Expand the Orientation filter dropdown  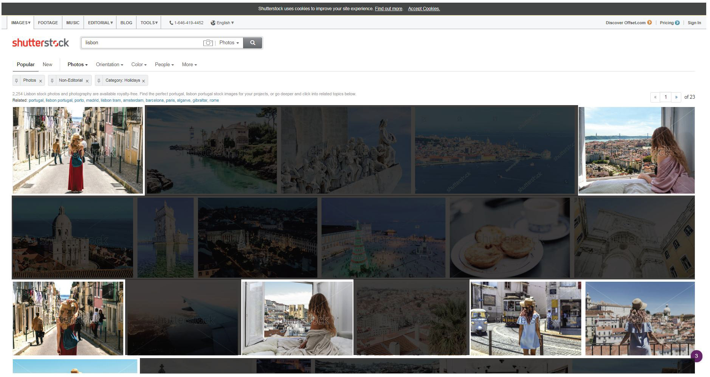(110, 65)
